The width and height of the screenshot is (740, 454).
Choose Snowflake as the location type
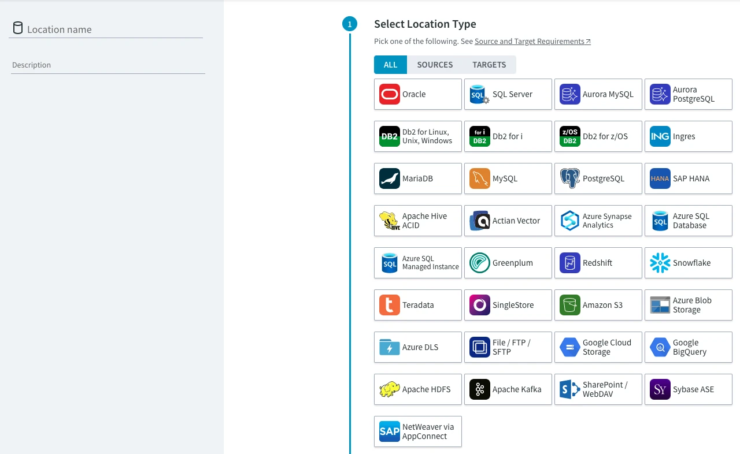(x=688, y=263)
